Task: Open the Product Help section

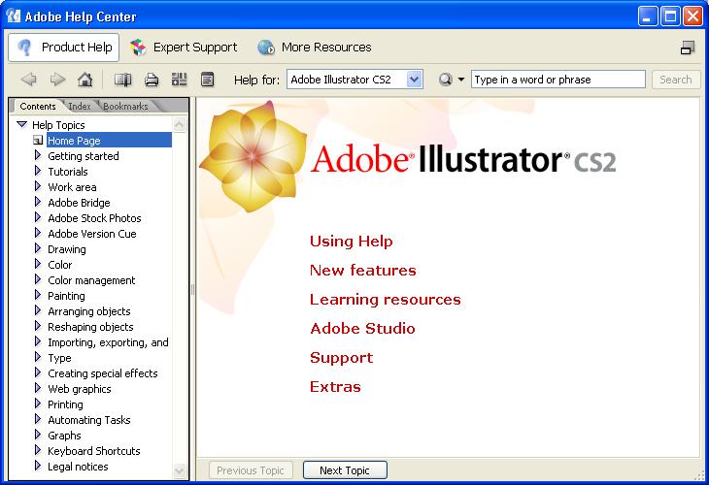Action: (x=64, y=47)
